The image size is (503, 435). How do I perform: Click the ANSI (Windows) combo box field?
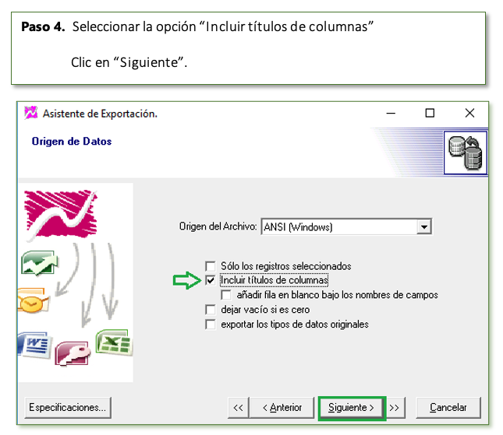346,227
